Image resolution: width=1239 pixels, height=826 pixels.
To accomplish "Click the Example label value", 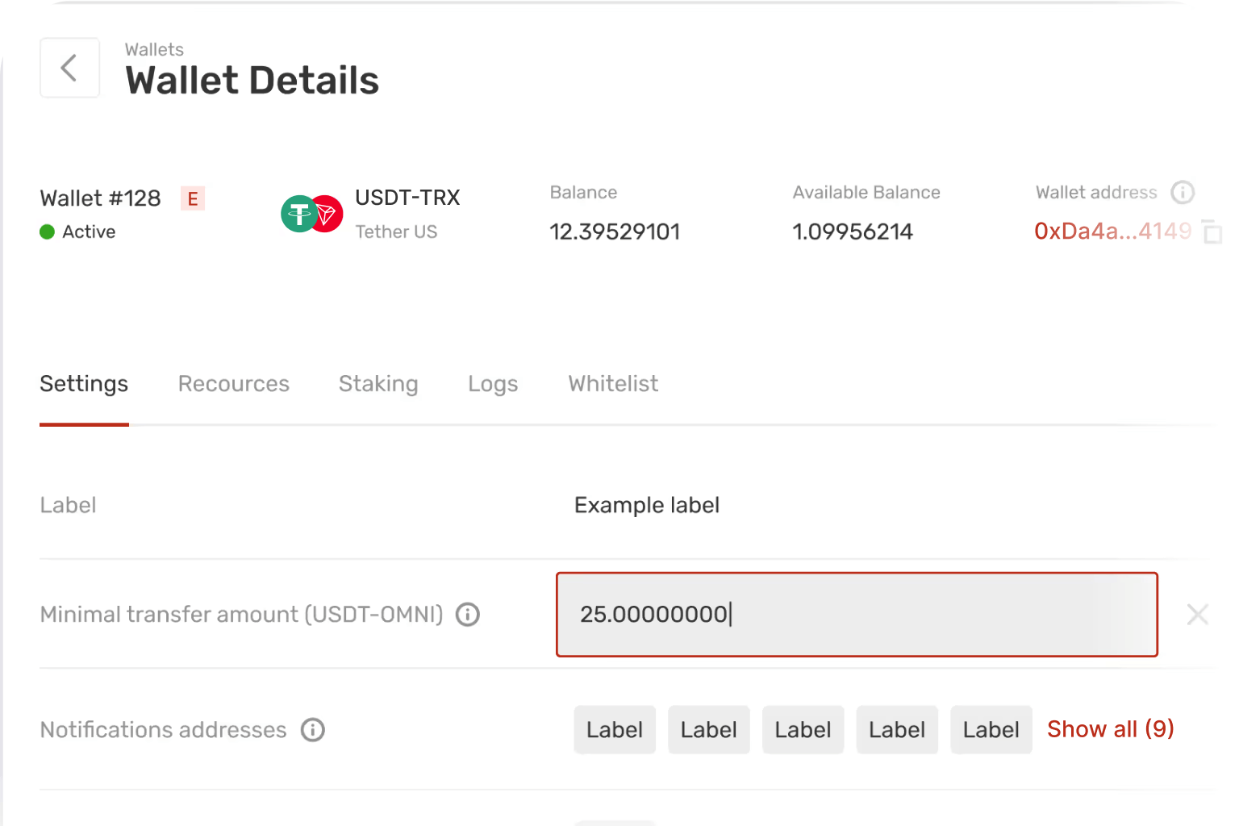I will tap(646, 506).
